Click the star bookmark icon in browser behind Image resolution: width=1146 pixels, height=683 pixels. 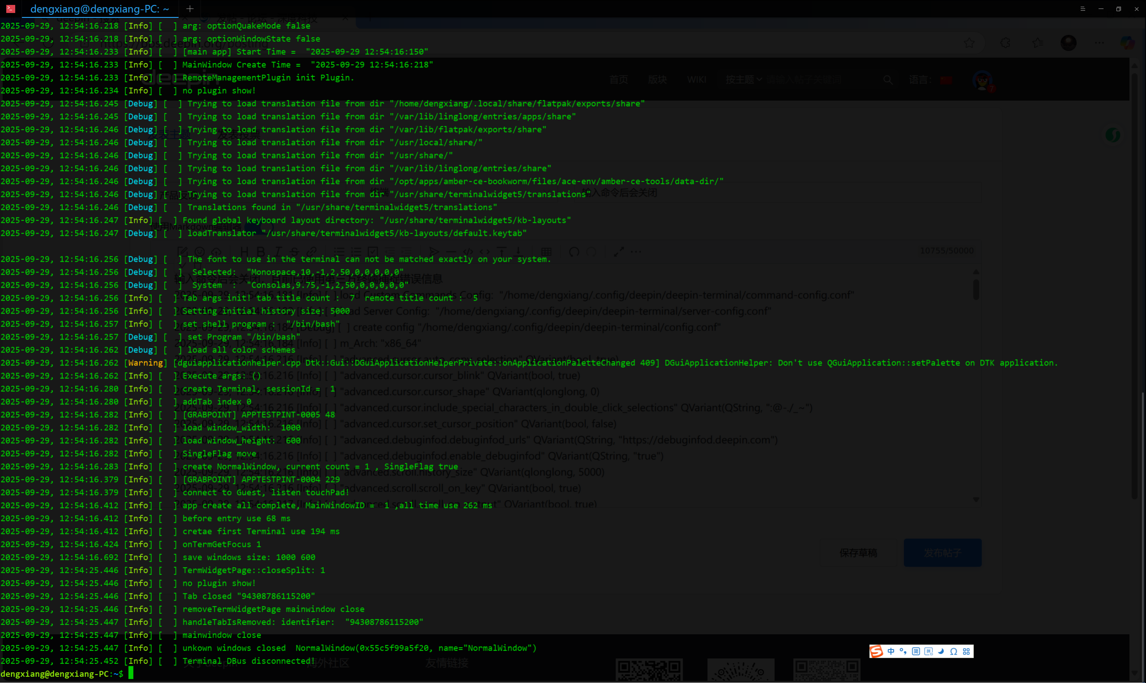point(969,43)
